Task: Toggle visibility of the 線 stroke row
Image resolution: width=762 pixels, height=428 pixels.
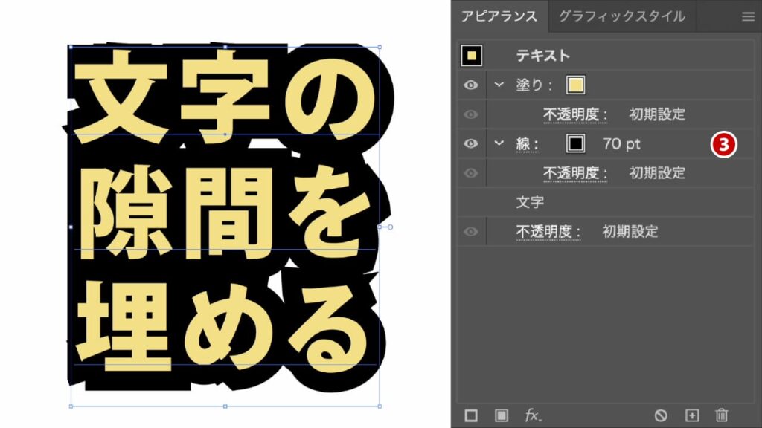Action: tap(470, 143)
